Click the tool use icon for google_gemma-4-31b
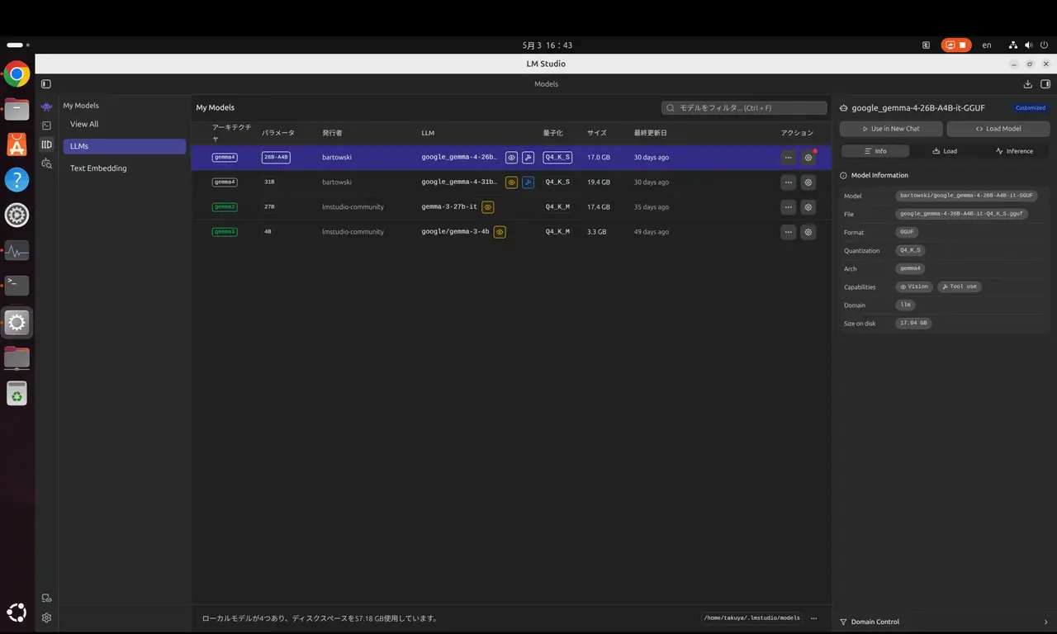1057x634 pixels. click(528, 182)
